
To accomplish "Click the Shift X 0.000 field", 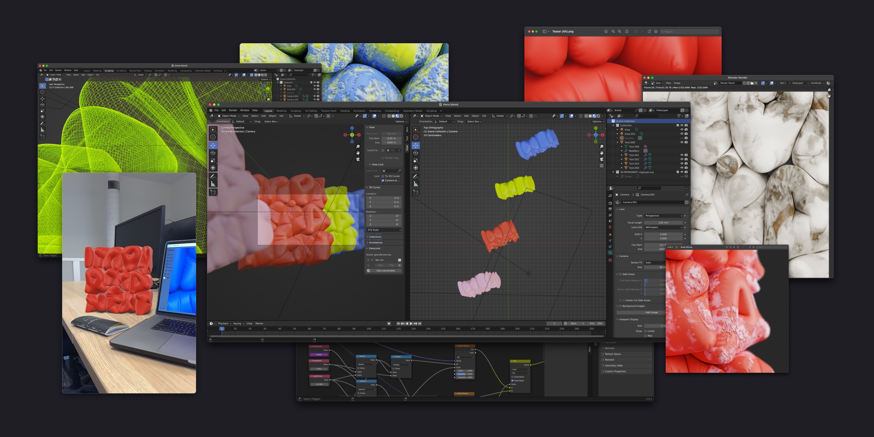I will pos(663,234).
